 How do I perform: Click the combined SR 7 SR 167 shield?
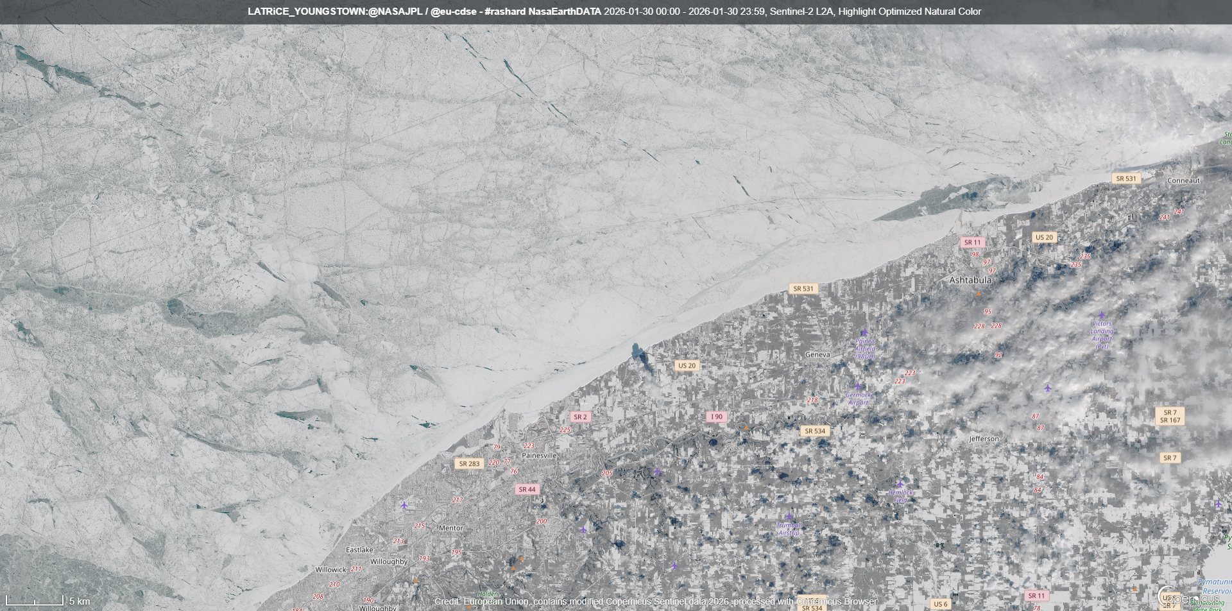(x=1170, y=417)
